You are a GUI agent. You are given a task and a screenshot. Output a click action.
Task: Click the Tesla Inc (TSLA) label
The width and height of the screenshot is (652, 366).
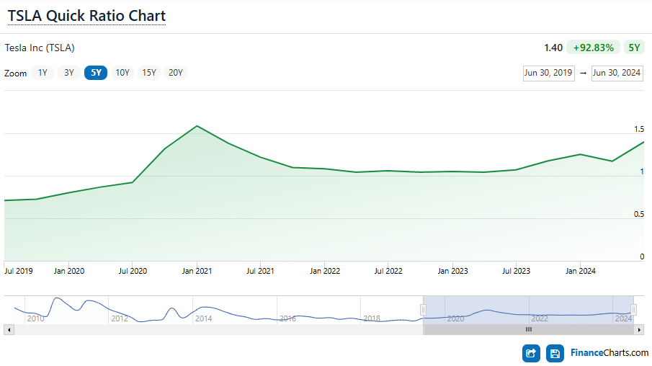click(x=40, y=48)
